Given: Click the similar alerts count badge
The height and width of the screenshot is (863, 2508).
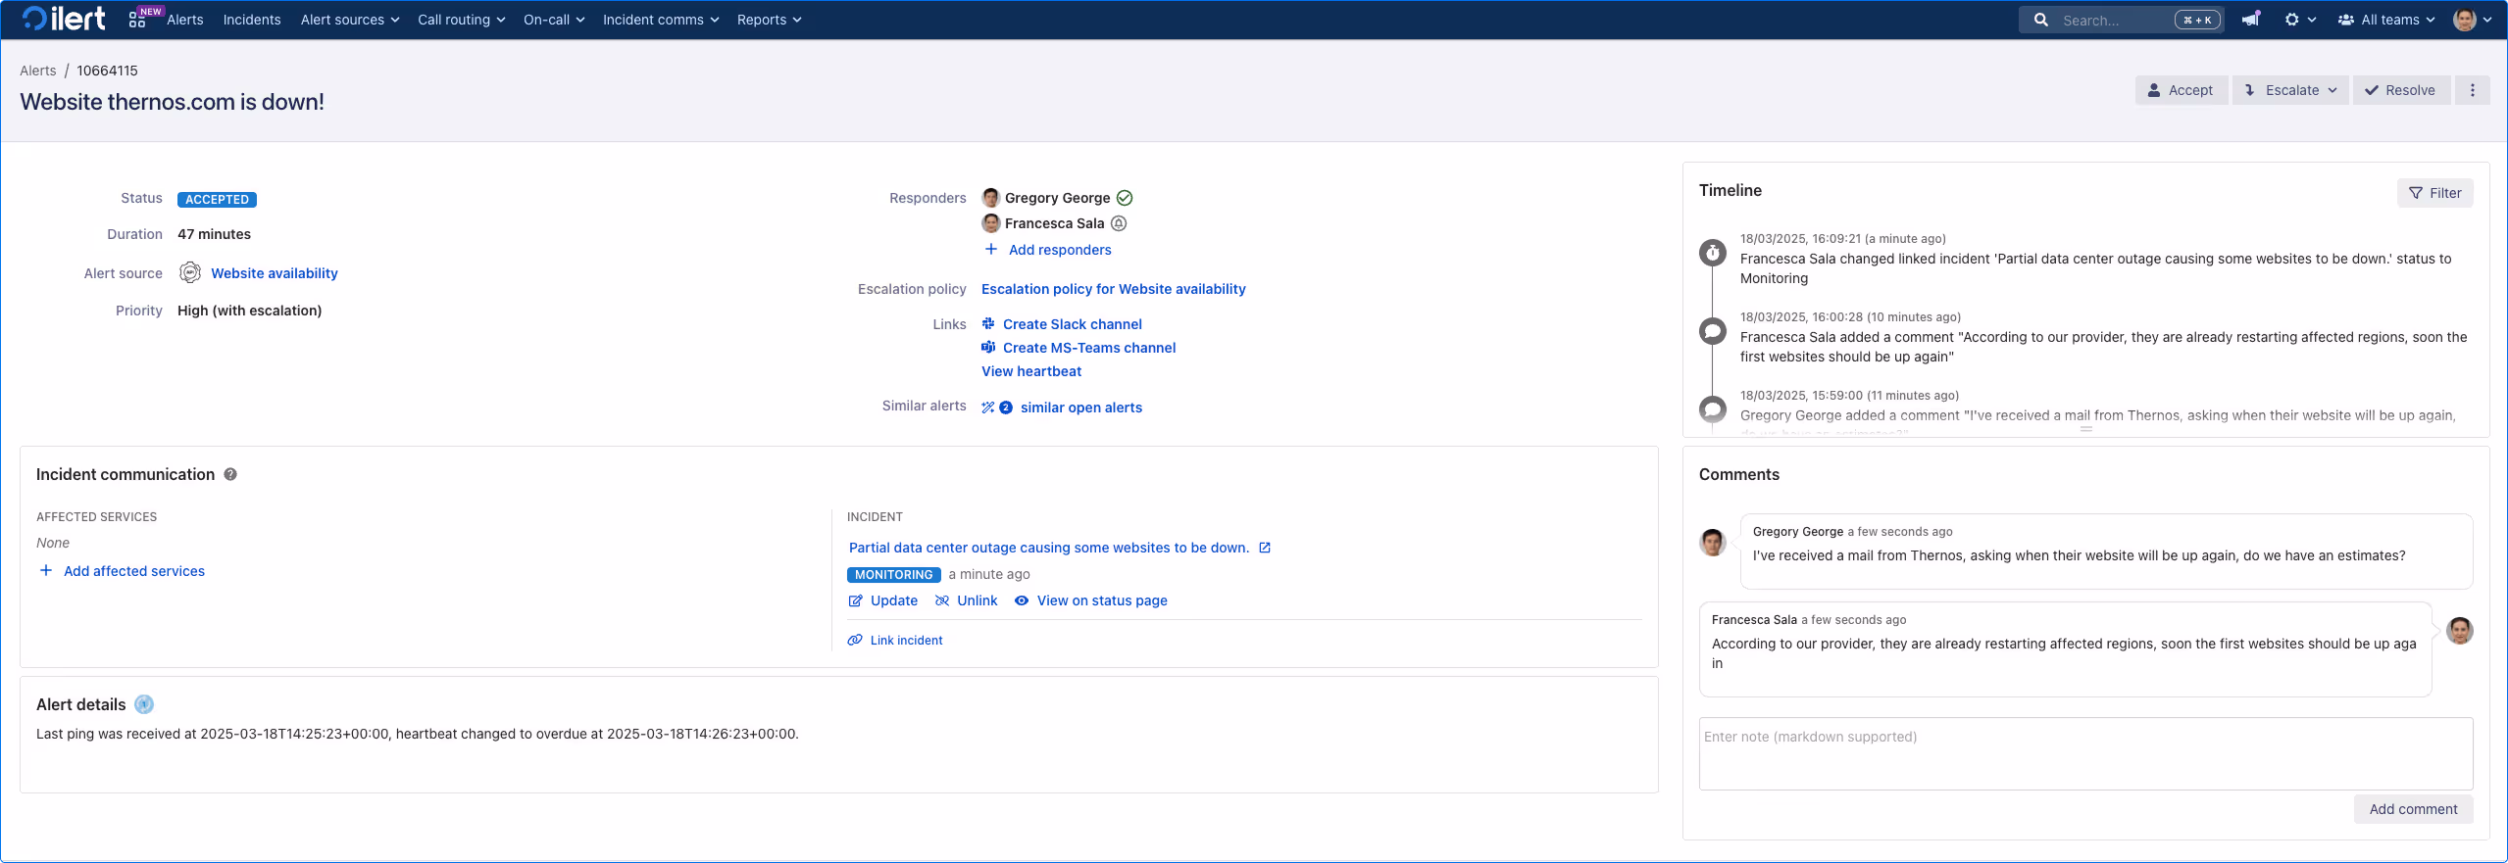Looking at the screenshot, I should point(1006,408).
